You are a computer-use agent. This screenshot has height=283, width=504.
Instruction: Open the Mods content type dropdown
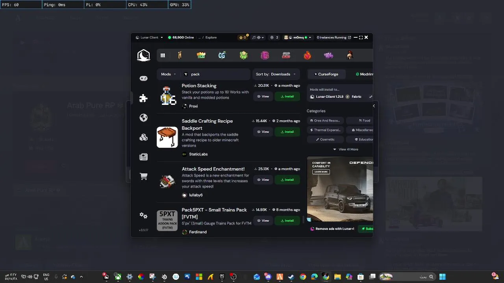pyautogui.click(x=169, y=74)
